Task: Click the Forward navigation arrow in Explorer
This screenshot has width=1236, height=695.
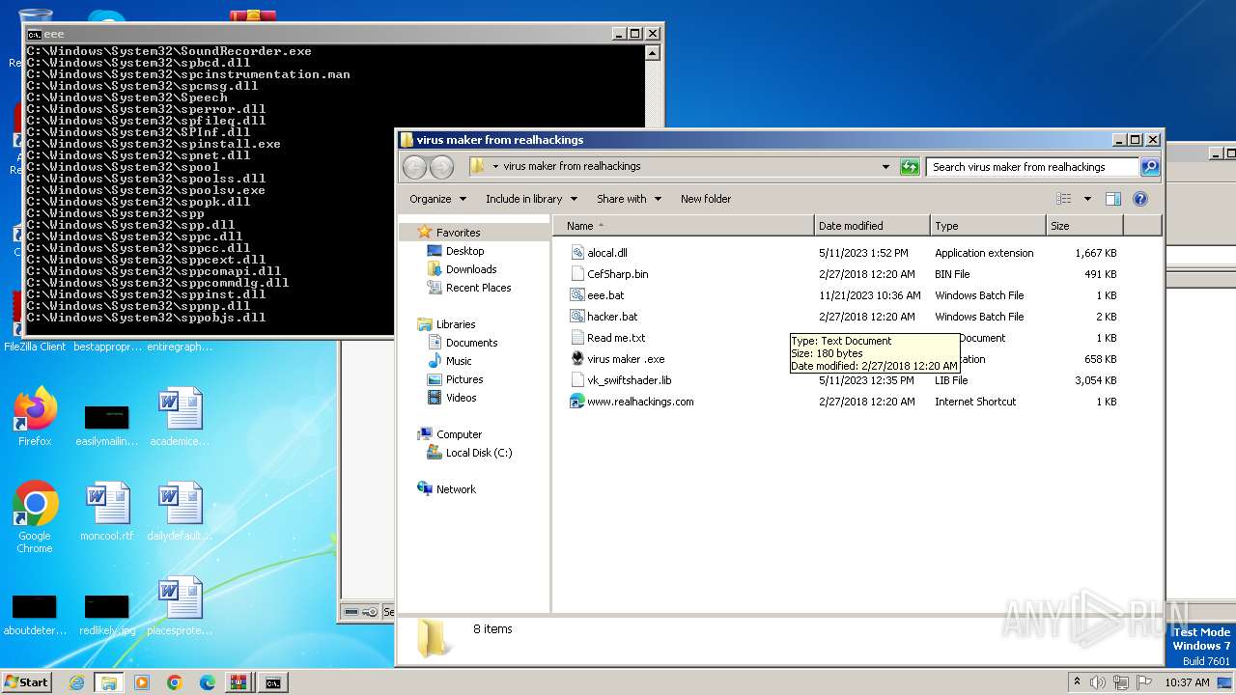Action: [x=441, y=166]
